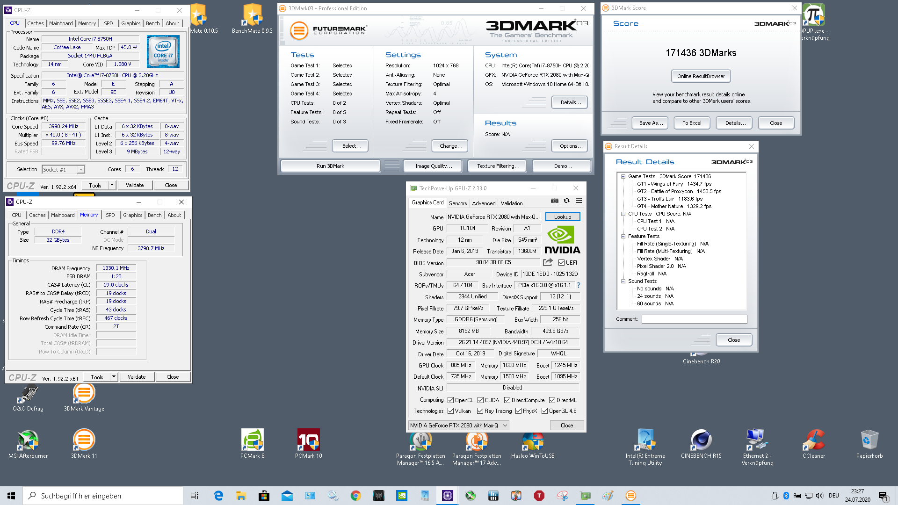Toggle the OpenCL checkbox

pyautogui.click(x=450, y=400)
